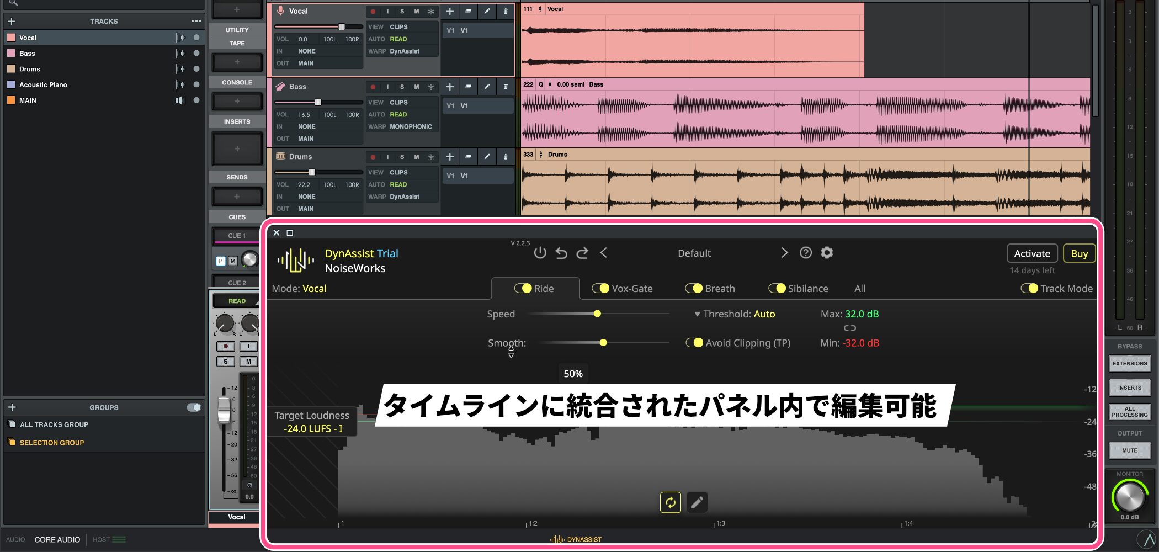Open the Mode Vocal selector
Screen dimensions: 1159x552
click(x=314, y=289)
